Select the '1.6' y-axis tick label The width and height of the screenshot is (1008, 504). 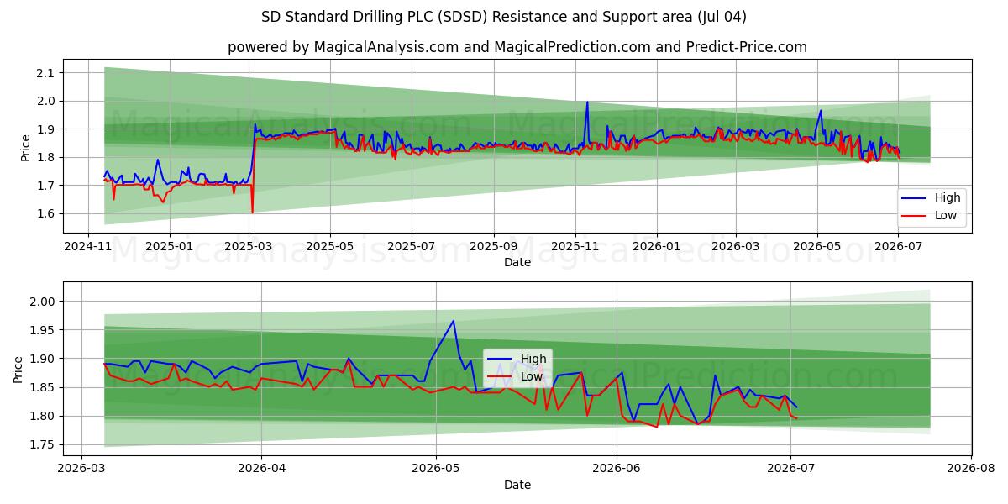(x=46, y=213)
